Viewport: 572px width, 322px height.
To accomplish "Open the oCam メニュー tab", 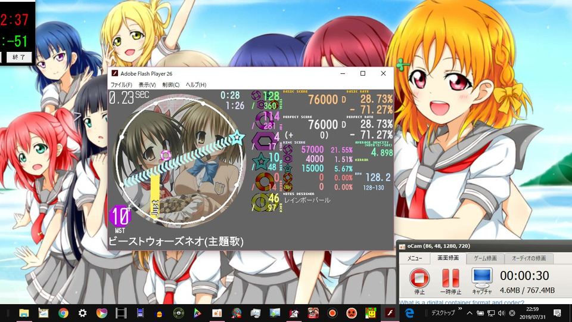I will 415,258.
